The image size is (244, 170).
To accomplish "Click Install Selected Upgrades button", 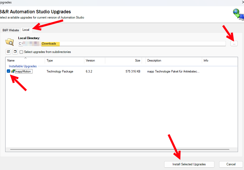I will [189, 164].
